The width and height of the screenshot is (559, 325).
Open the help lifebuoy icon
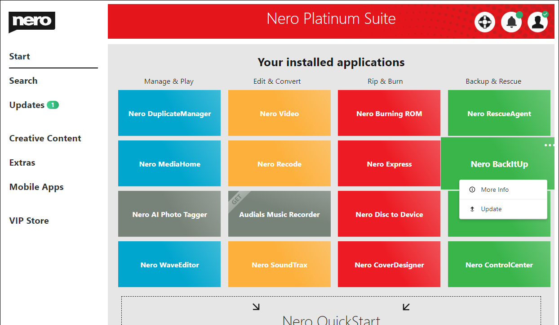tap(485, 22)
